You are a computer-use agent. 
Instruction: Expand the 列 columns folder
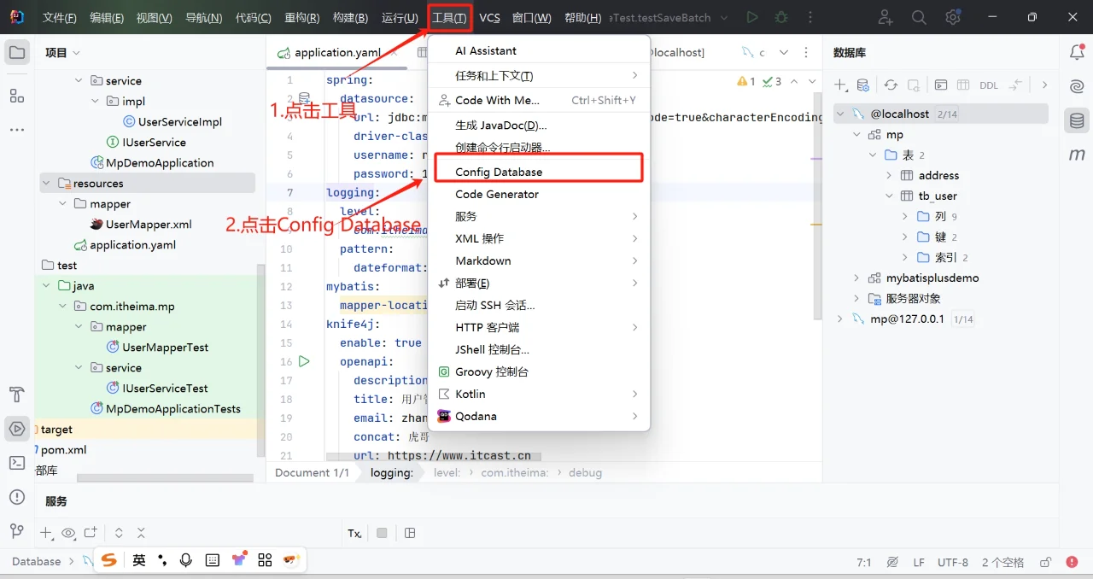(905, 216)
